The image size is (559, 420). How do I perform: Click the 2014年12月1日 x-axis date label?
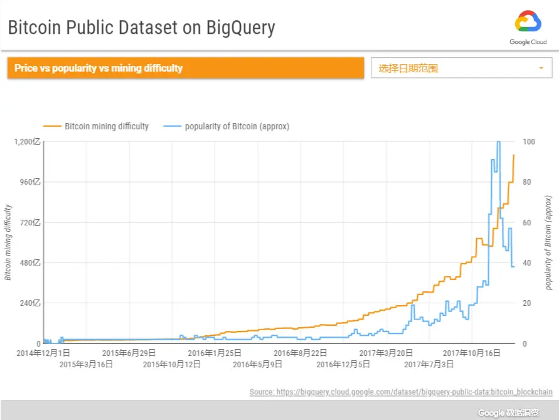pyautogui.click(x=43, y=353)
